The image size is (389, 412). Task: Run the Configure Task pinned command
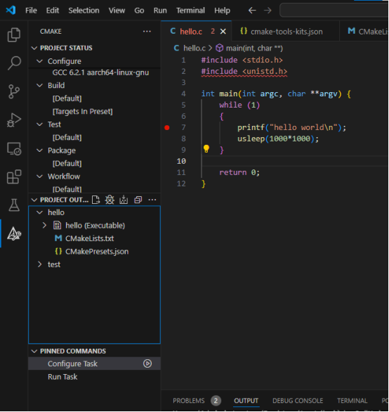[x=147, y=364]
